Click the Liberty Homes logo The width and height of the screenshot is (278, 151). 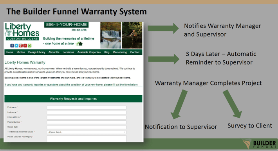(x=22, y=32)
